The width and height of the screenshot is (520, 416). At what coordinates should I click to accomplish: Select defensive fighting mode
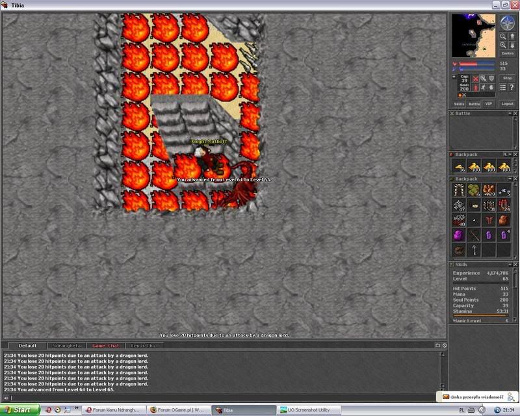tap(491, 79)
